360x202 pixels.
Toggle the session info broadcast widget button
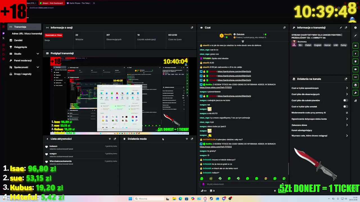tap(355, 77)
